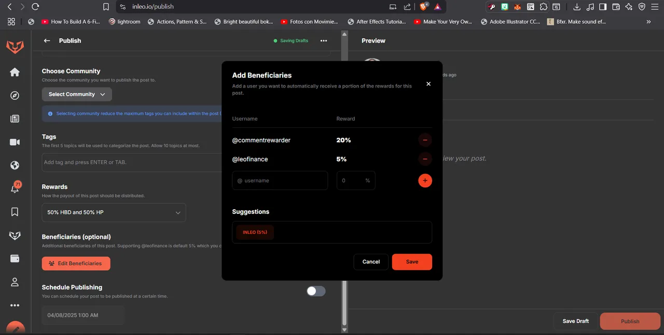Open the globe icon in the sidebar
Viewport: 664px width, 335px height.
15,165
